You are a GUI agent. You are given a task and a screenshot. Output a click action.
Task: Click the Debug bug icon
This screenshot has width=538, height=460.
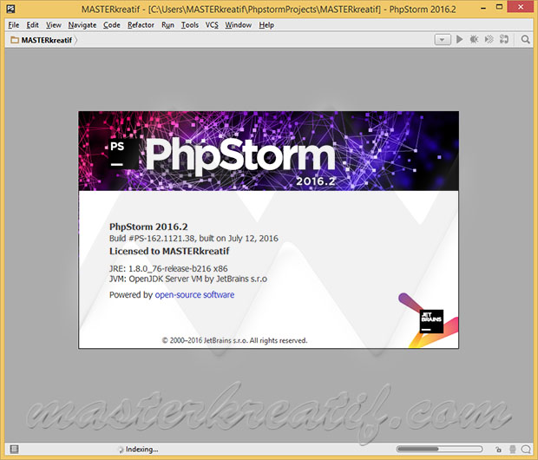[474, 39]
